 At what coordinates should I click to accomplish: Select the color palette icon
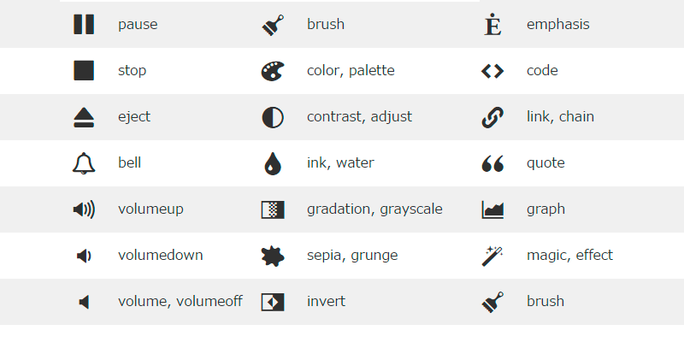click(272, 71)
